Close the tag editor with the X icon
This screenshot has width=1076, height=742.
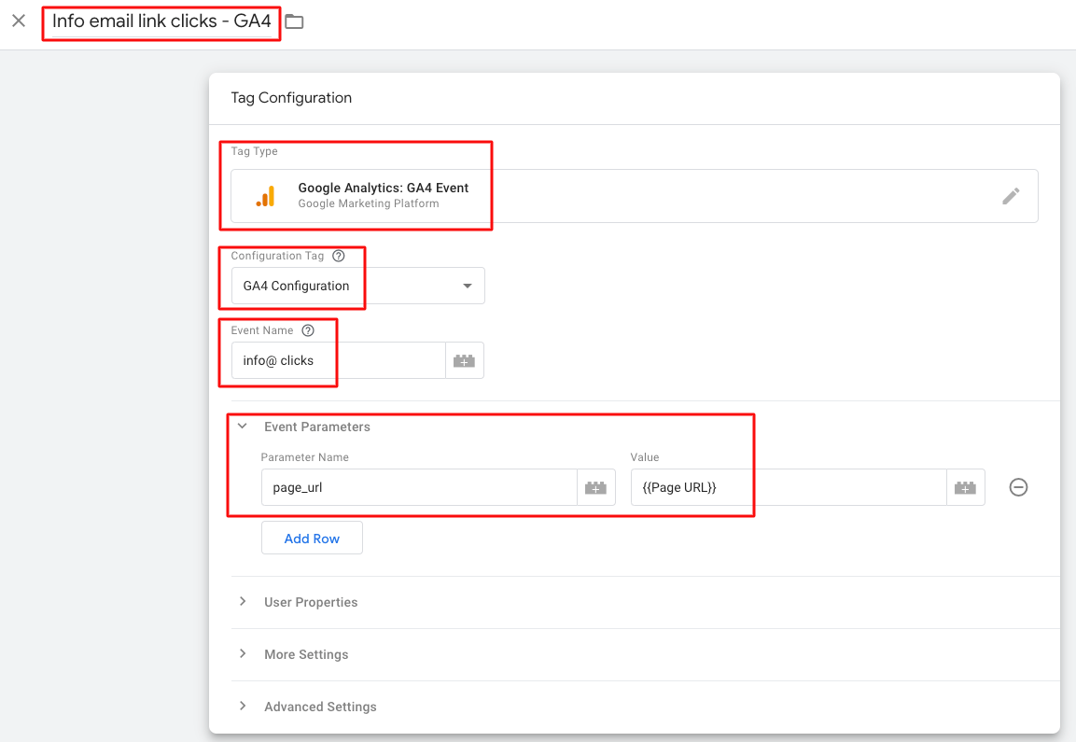click(x=19, y=21)
